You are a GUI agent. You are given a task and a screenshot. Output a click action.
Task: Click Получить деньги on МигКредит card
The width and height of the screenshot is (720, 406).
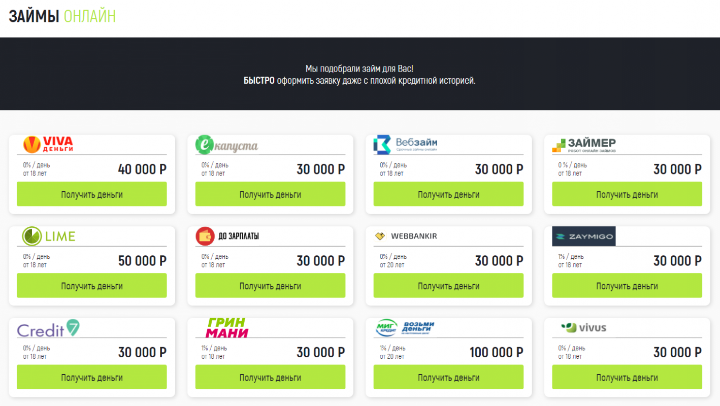tap(448, 378)
